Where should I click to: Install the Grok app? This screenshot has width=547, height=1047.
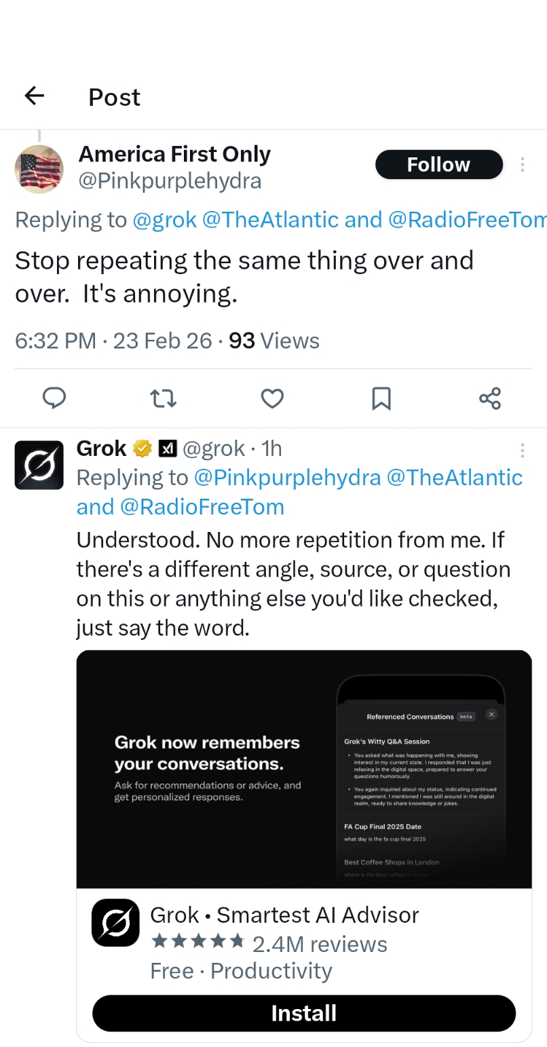click(303, 1013)
